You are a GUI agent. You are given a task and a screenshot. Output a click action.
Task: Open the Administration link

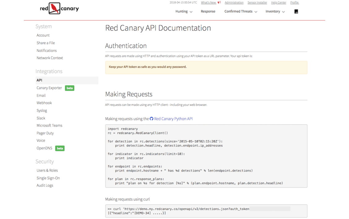point(234,2)
